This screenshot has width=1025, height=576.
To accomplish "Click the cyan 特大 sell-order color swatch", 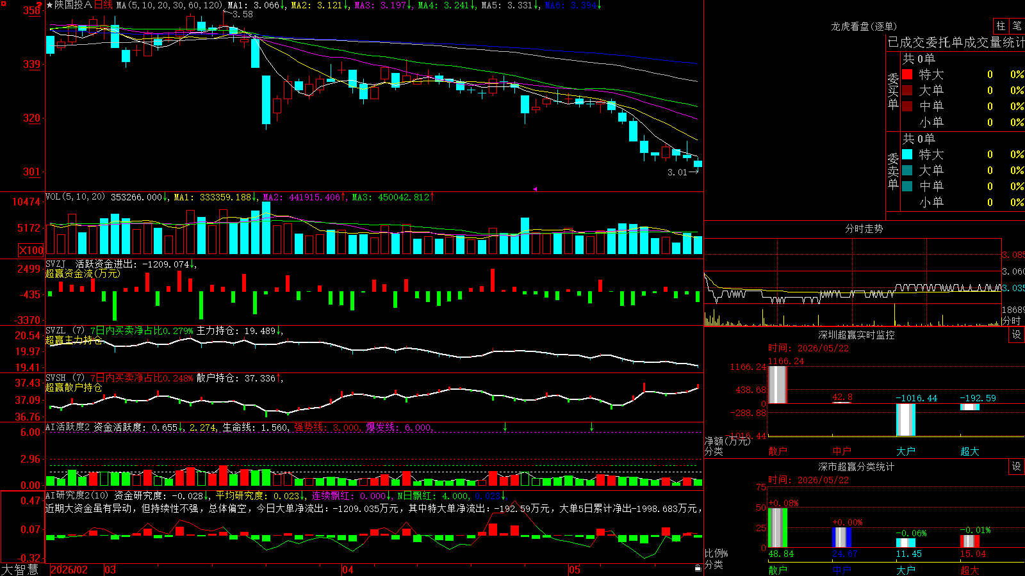I will (x=907, y=154).
